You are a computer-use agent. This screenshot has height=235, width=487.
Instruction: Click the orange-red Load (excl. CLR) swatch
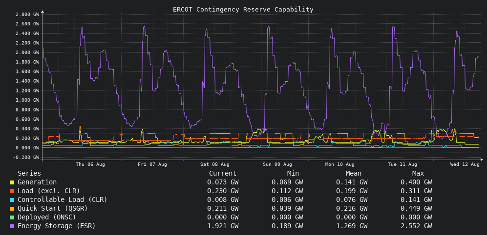pyautogui.click(x=12, y=191)
